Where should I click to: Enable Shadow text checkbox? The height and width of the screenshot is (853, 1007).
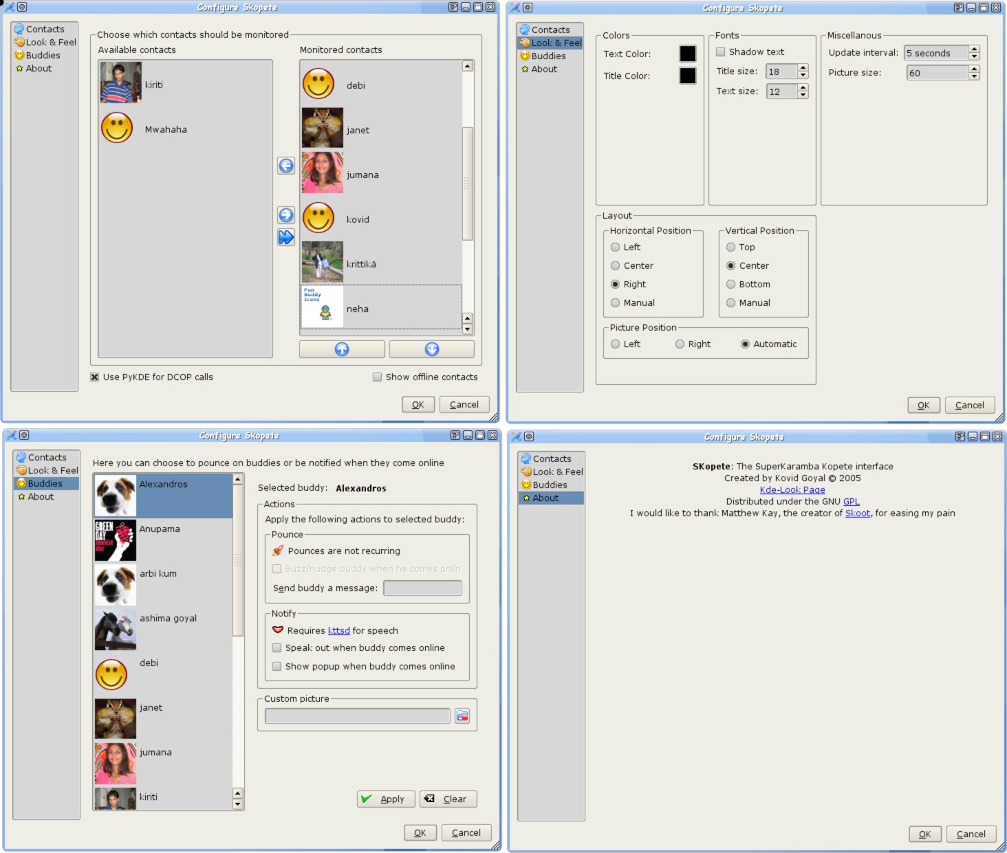pyautogui.click(x=720, y=52)
